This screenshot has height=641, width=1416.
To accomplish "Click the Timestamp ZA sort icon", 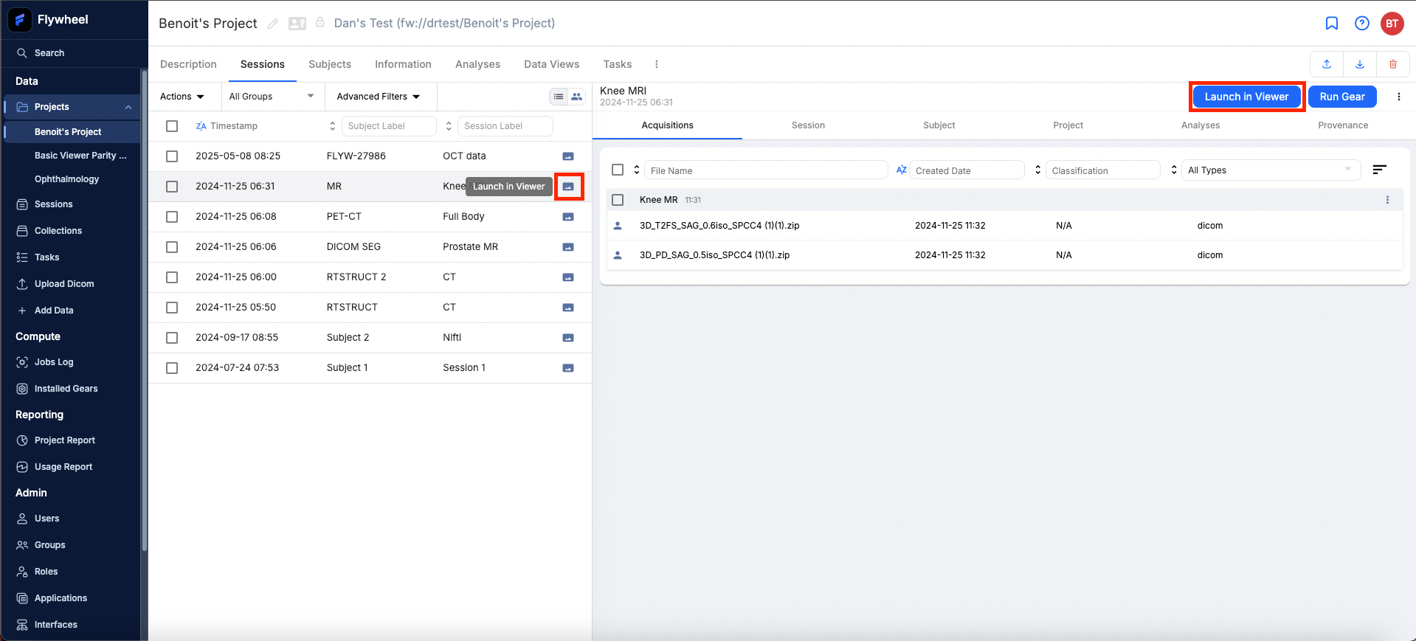I will (x=201, y=126).
